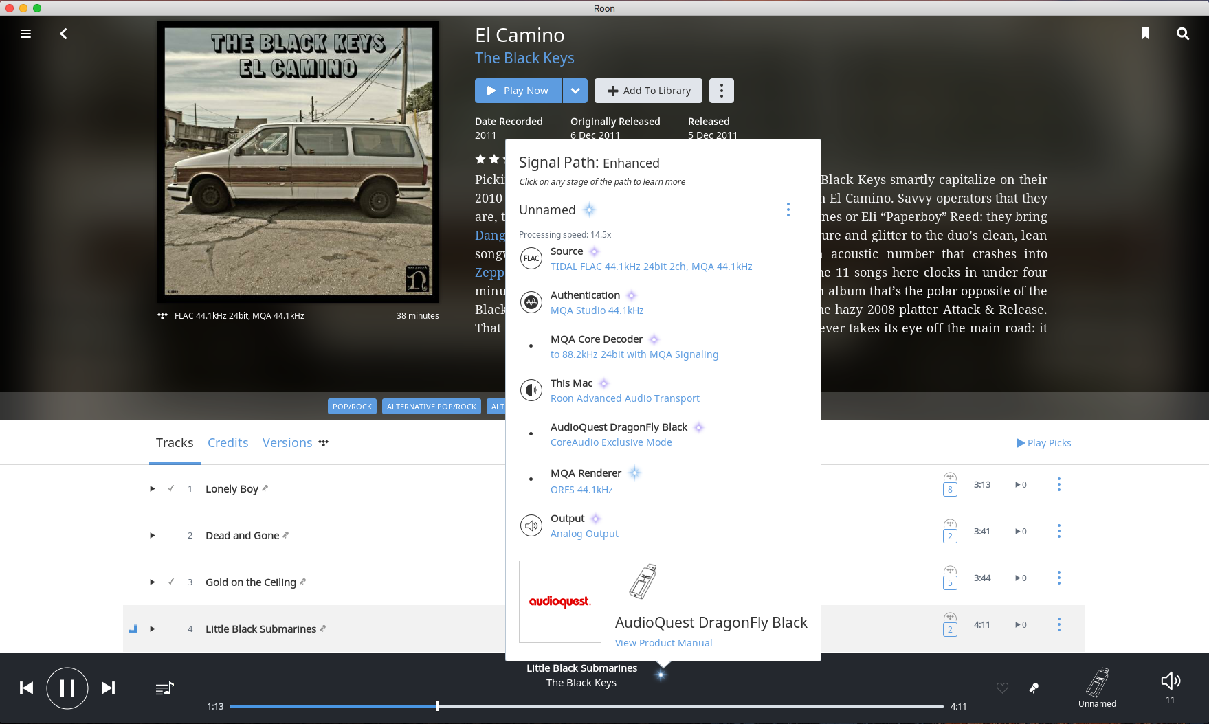Click the Lonely Boy play count

[1021, 485]
